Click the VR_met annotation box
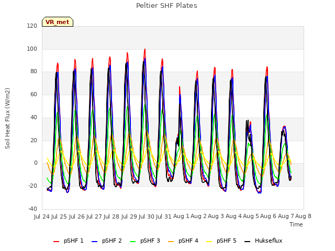Image resolution: width=335 pixels, height=251 pixels. tap(58, 22)
